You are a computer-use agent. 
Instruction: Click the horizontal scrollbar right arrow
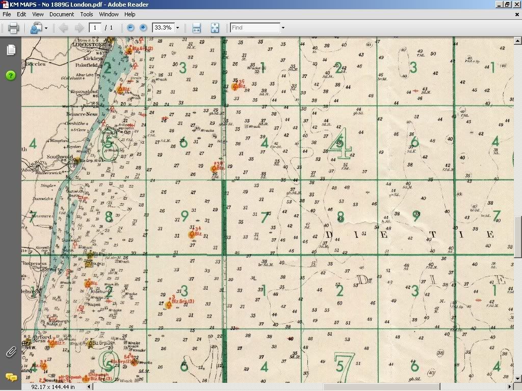point(510,387)
